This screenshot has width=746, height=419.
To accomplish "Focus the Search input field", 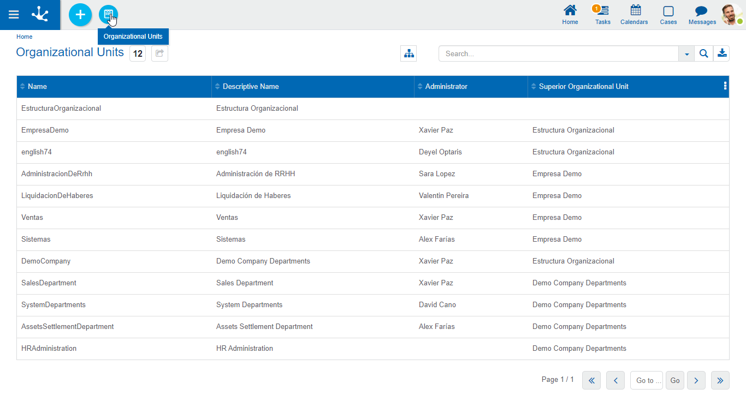I will 559,53.
